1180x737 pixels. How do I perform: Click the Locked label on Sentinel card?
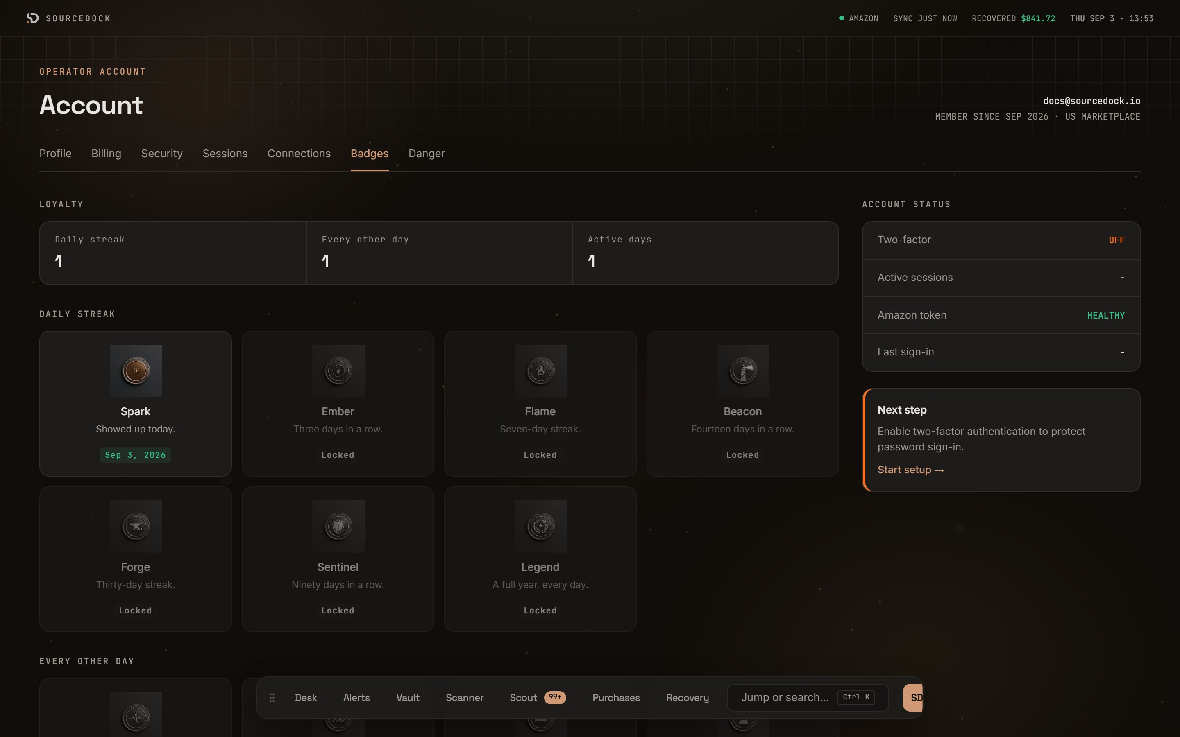tap(338, 610)
